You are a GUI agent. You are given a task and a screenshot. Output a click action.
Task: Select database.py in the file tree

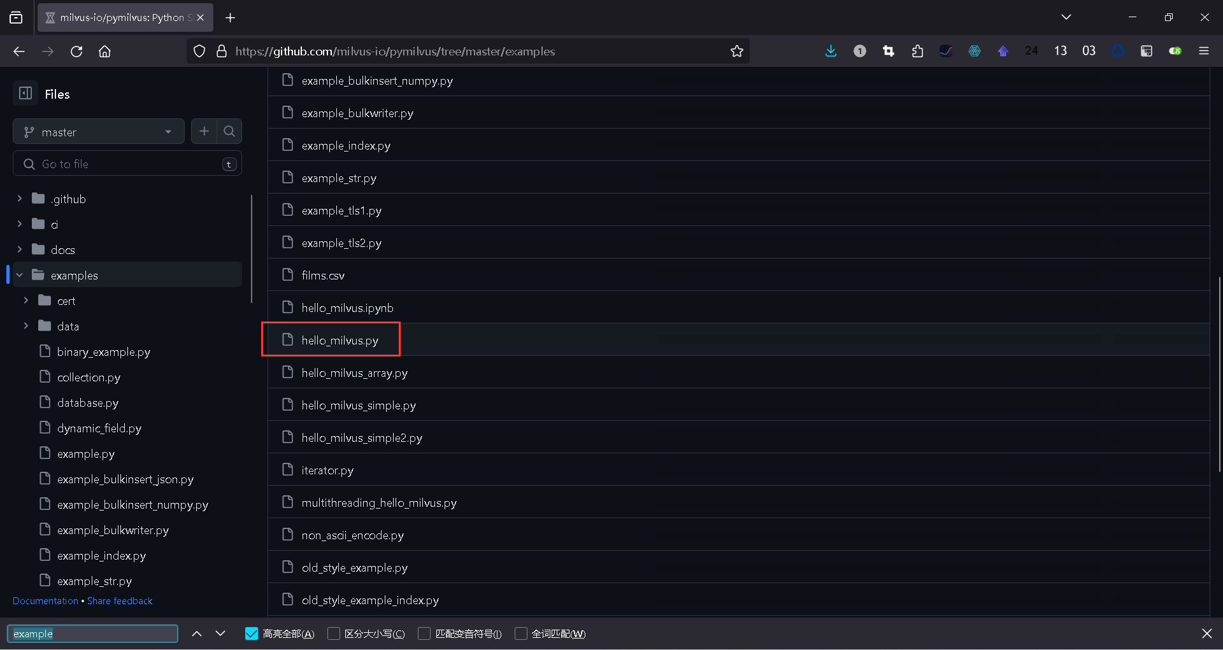coord(88,403)
